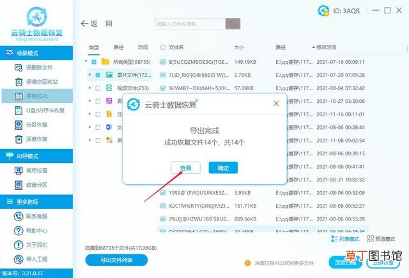Sort by the 修改时间 column
The image size is (409, 278).
click(326, 47)
